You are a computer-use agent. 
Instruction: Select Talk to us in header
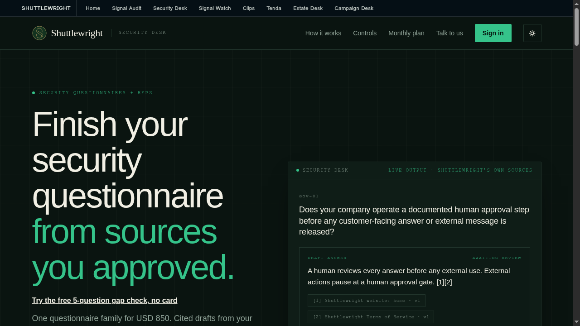pos(449,33)
